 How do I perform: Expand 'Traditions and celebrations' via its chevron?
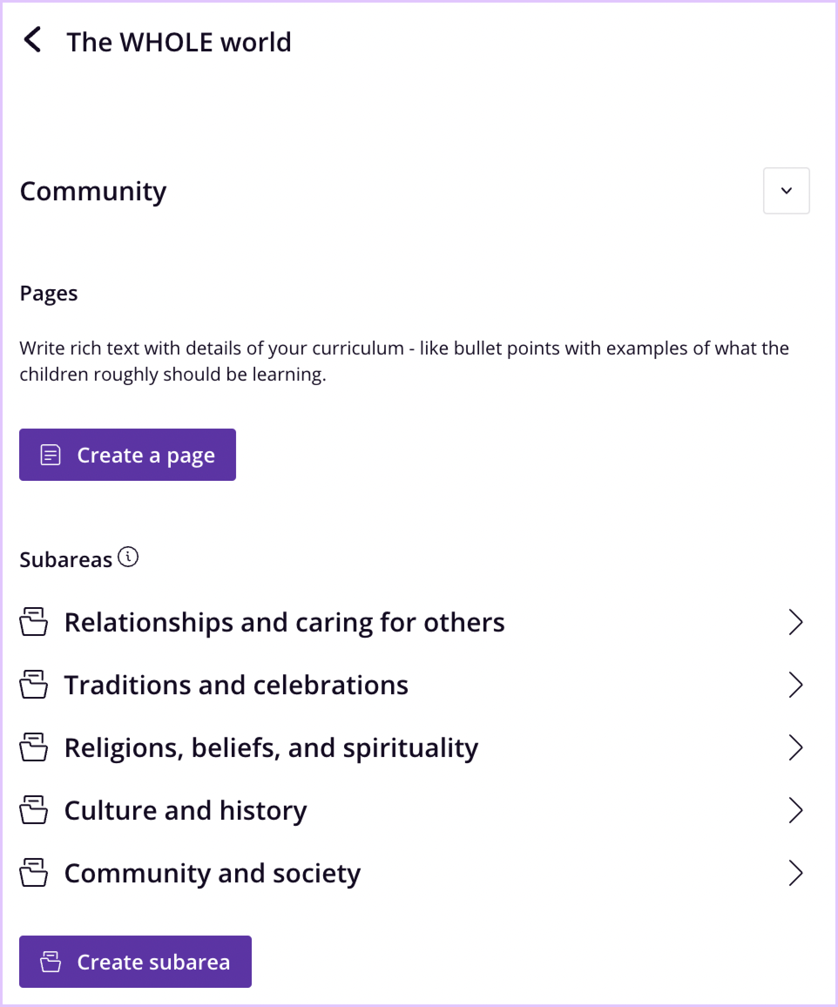[796, 685]
